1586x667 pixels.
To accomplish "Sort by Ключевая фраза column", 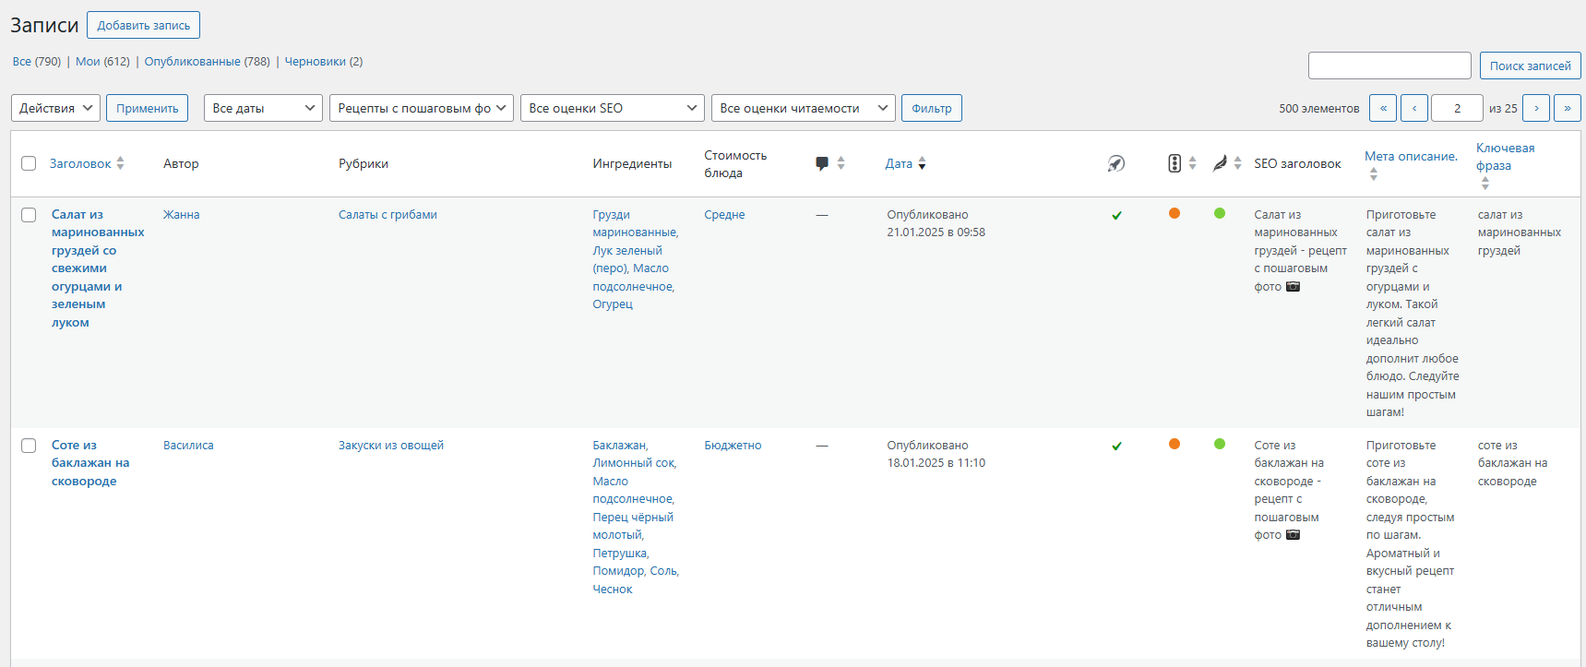I will (x=1506, y=157).
